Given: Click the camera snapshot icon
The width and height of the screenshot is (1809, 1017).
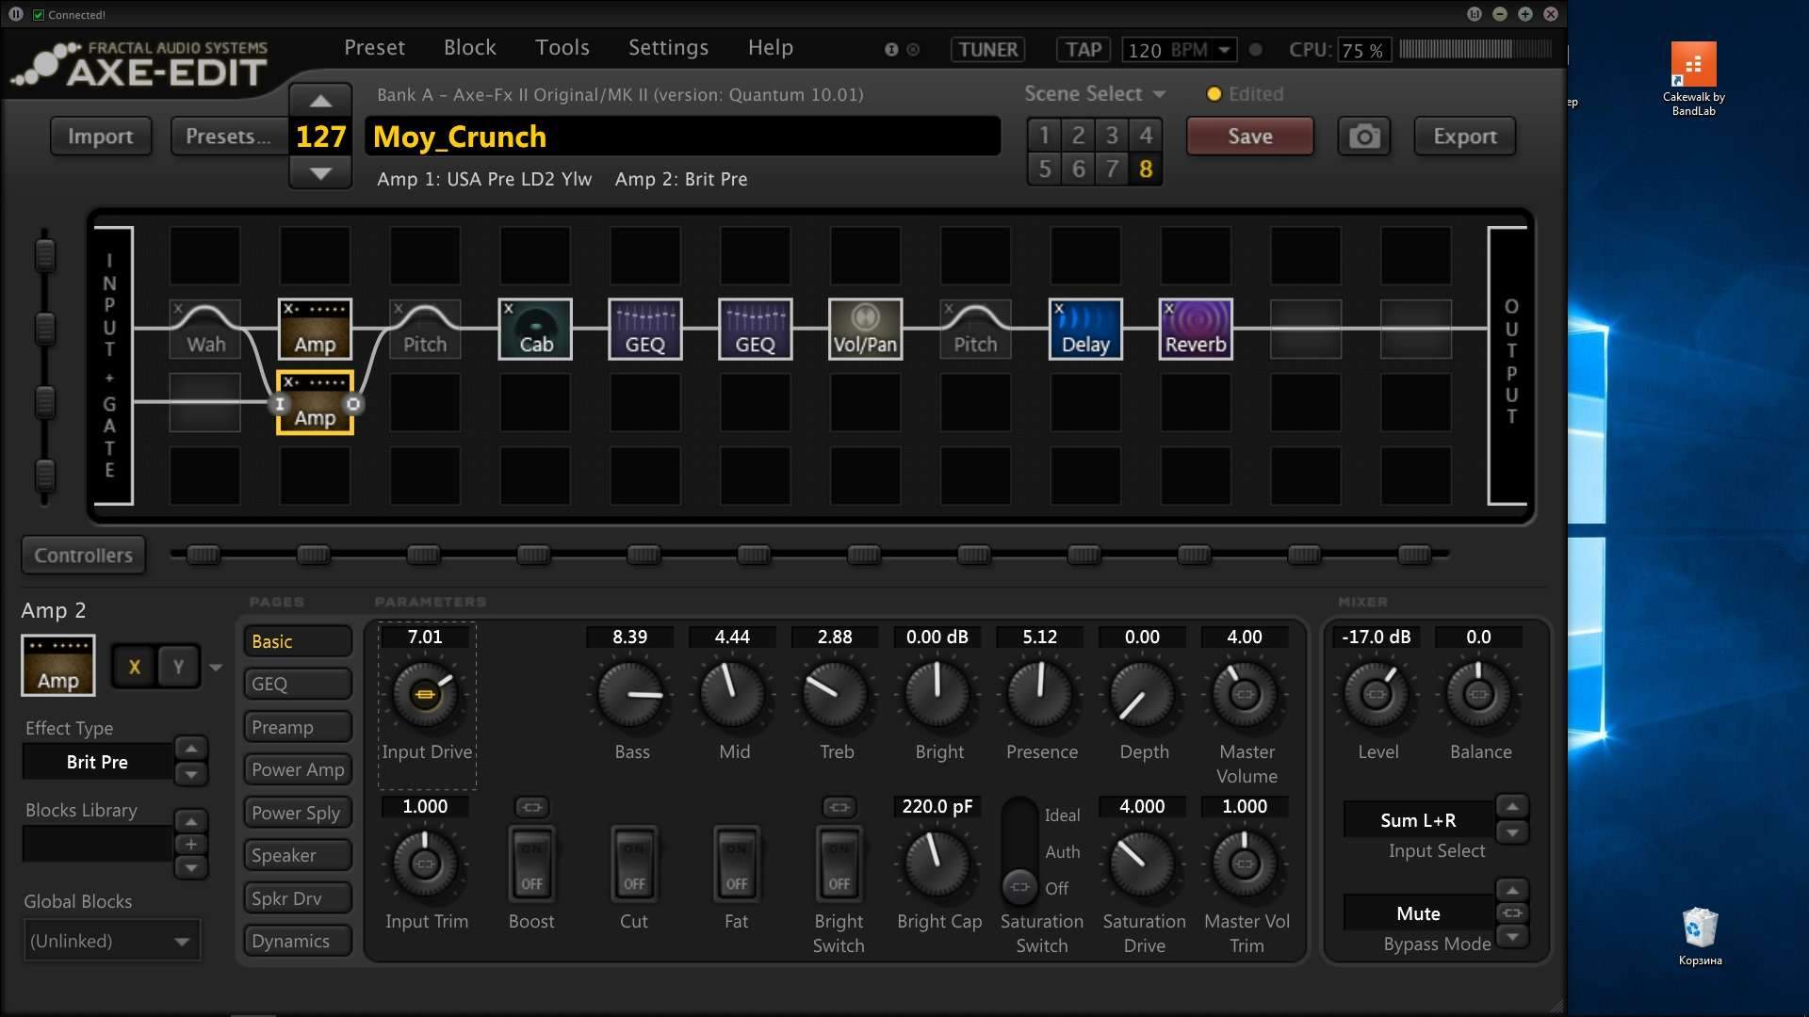Looking at the screenshot, I should point(1363,137).
